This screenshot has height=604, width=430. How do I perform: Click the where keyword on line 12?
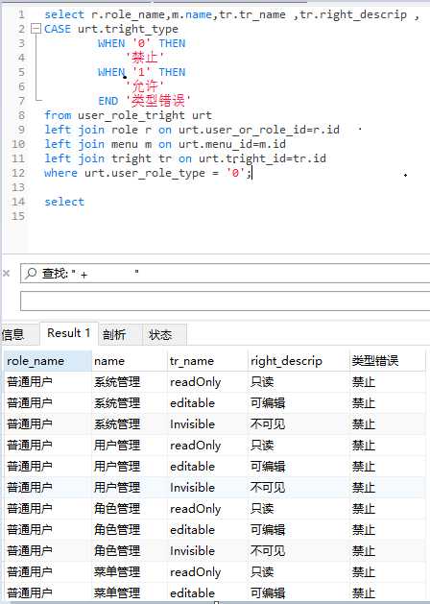click(60, 173)
